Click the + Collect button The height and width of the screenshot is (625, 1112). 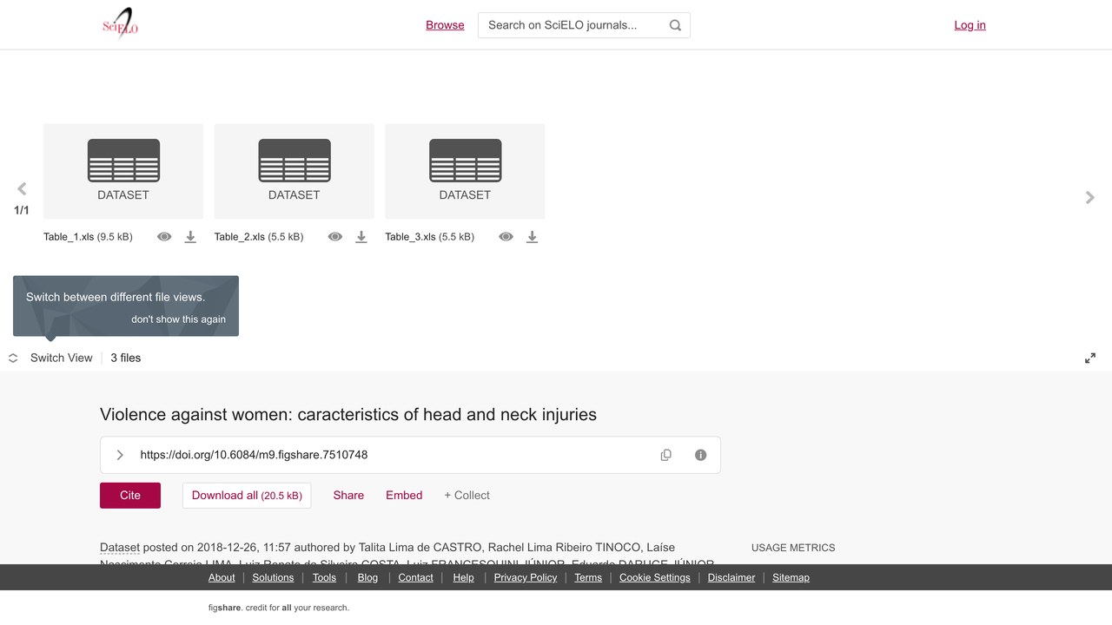click(x=467, y=496)
